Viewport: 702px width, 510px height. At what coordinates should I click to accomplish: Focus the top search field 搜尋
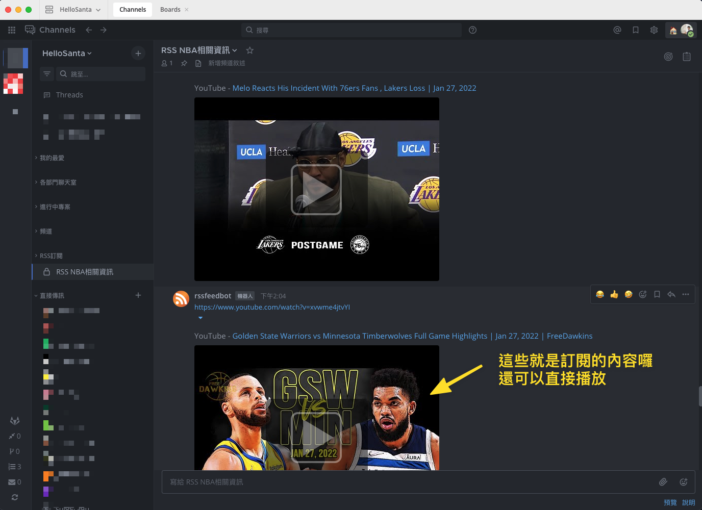click(x=352, y=30)
